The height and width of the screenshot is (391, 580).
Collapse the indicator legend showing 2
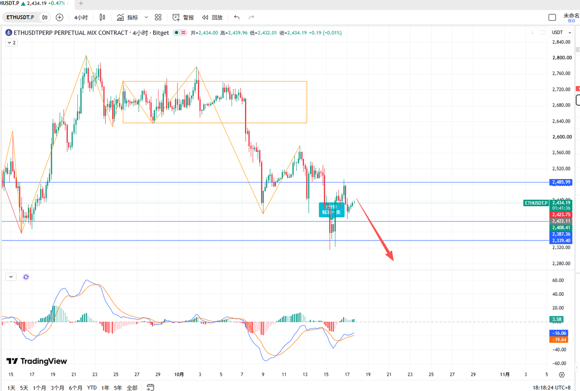pos(11,42)
